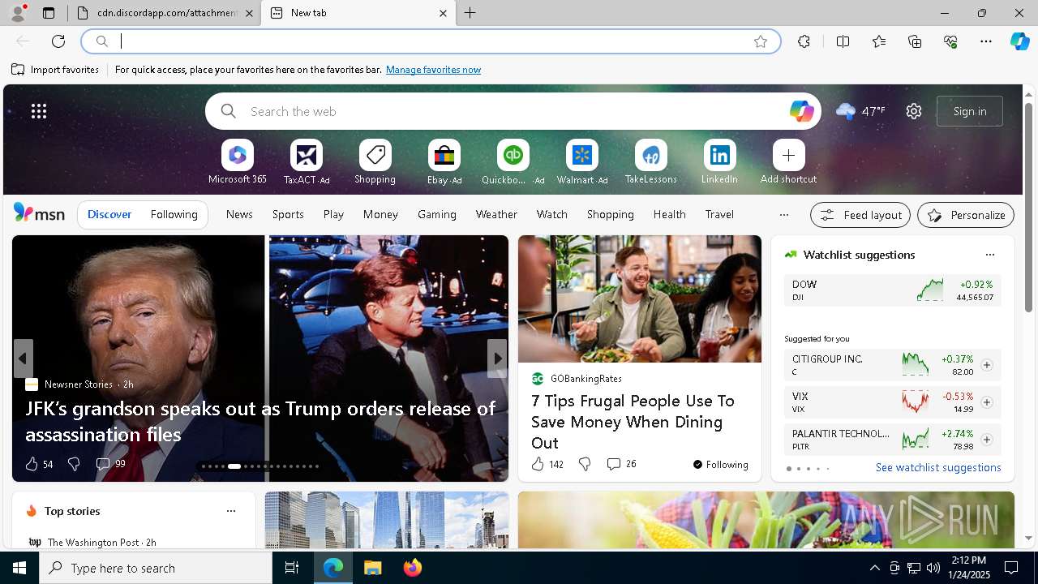
Task: Open the Tab actions menu icon
Action: (x=49, y=13)
